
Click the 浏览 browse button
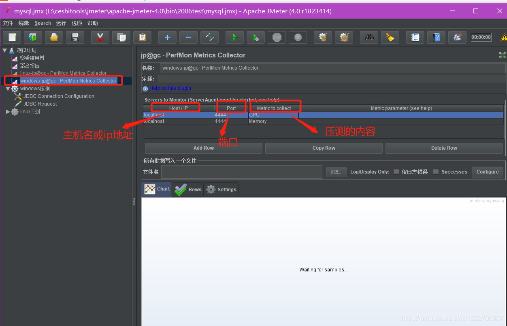[337, 172]
